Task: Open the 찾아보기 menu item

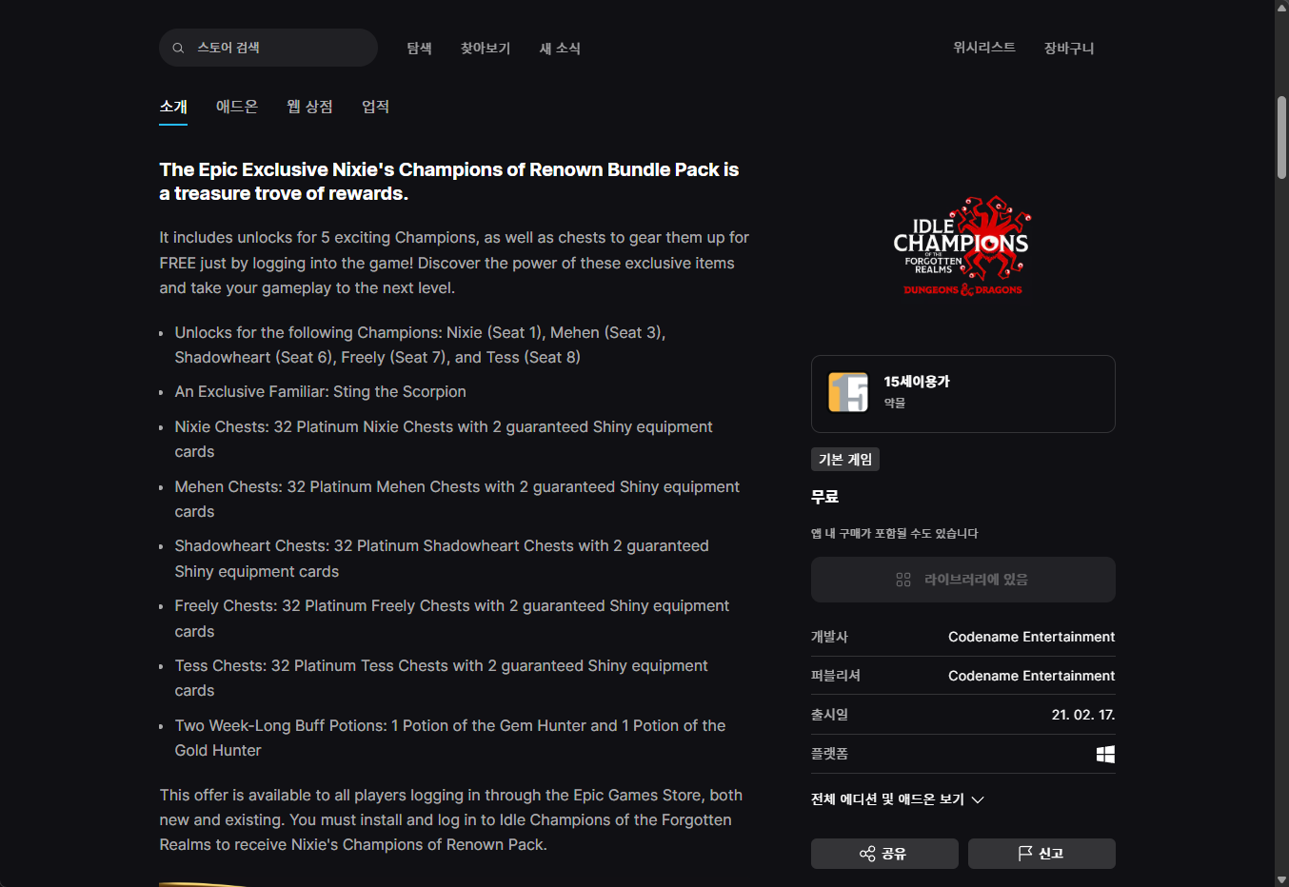Action: pos(486,48)
